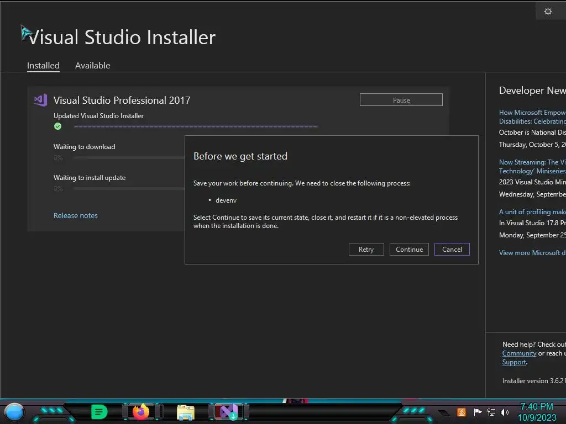Select the Visual Studio Installer taskbar icon

tap(229, 412)
